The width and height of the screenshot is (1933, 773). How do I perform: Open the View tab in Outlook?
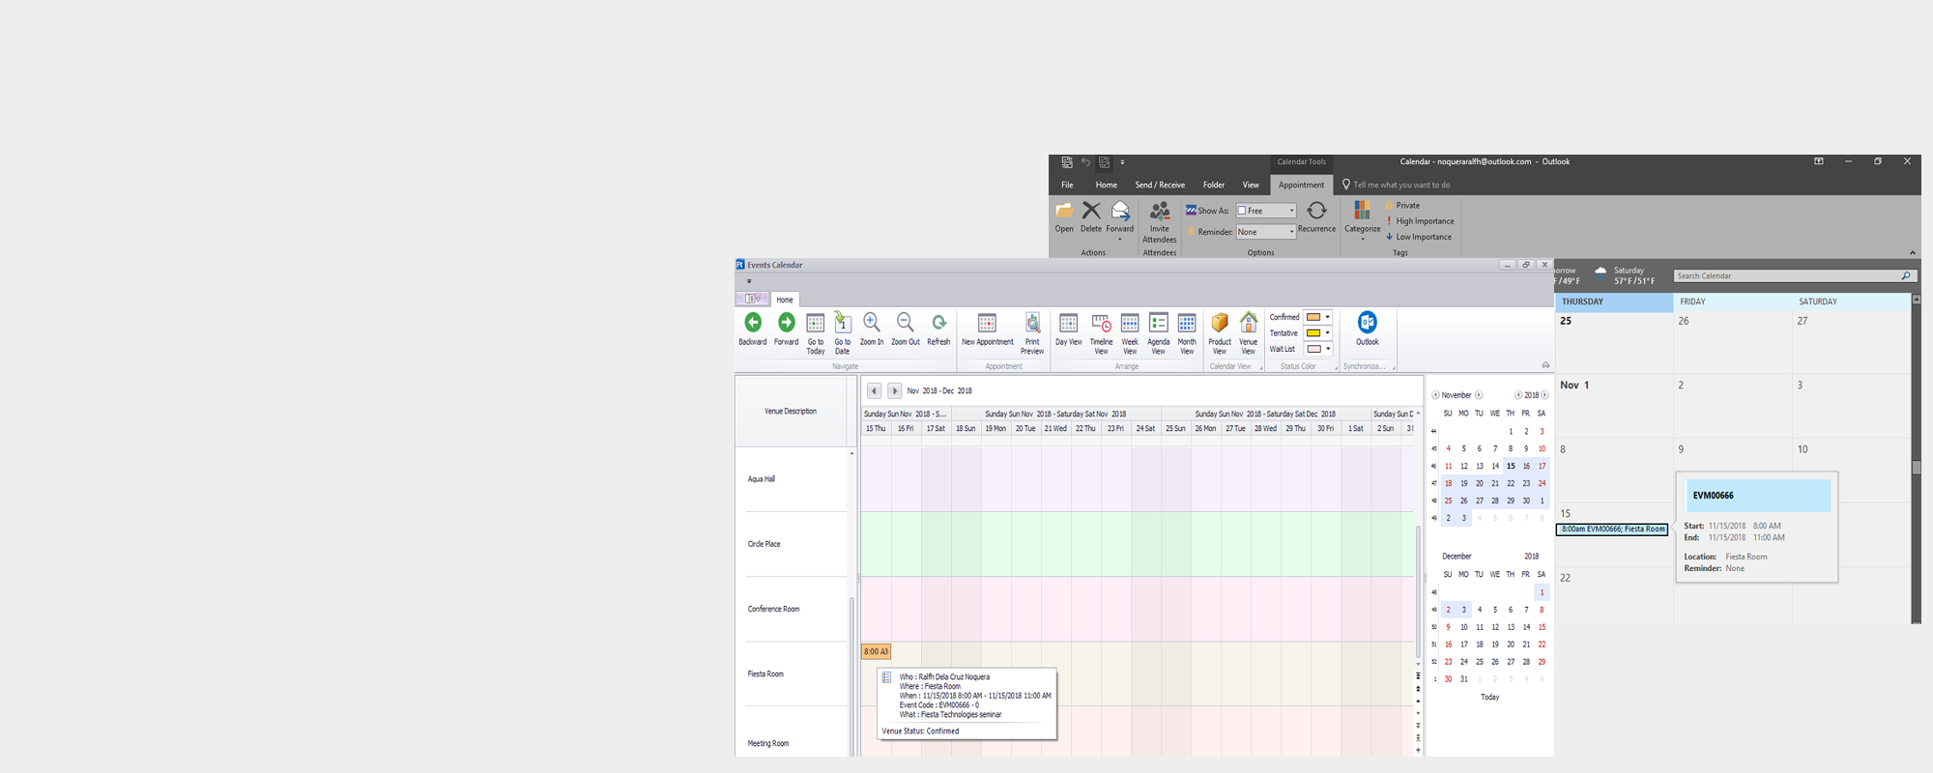point(1251,185)
